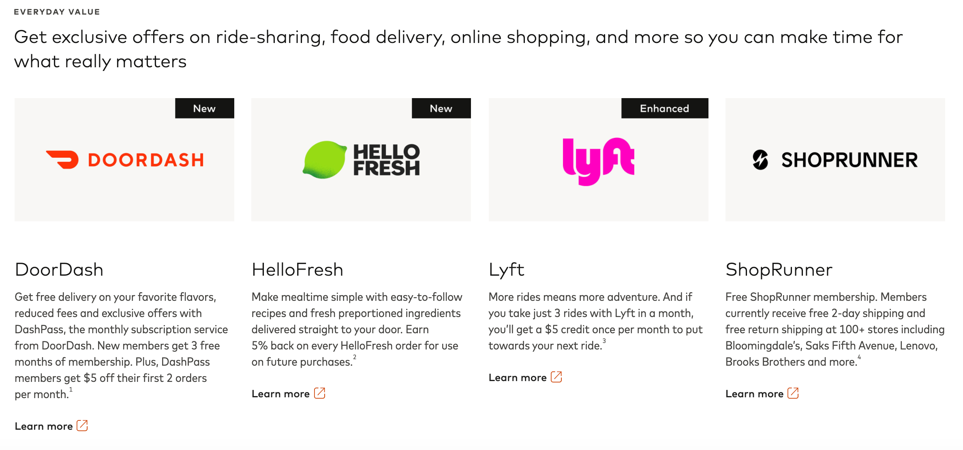Select the ShopRunner card image

pos(835,160)
